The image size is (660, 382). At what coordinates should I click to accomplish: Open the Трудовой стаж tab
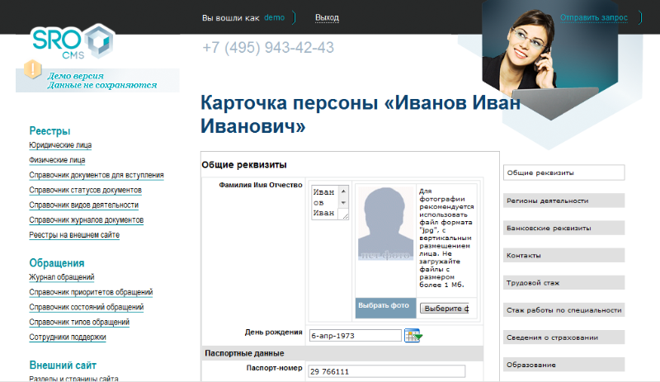pyautogui.click(x=563, y=283)
